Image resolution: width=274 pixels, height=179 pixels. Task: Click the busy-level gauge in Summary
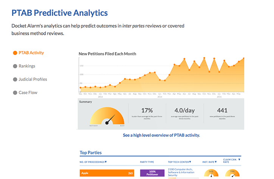[107, 116]
